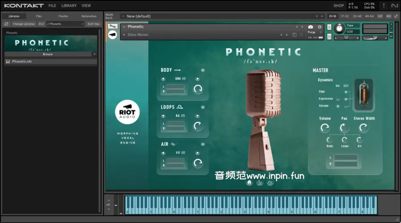
Task: Switch to the Monitor tab
Action: tap(63, 16)
